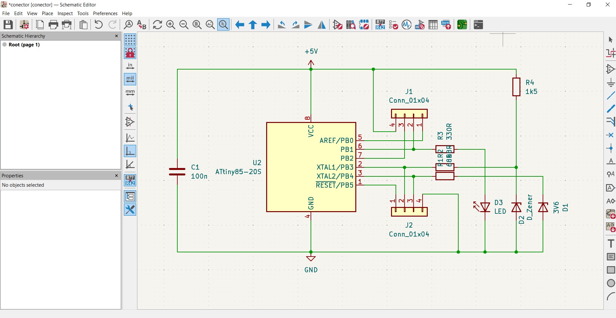Image resolution: width=616 pixels, height=318 pixels.
Task: Open the Find tool
Action: tap(128, 24)
